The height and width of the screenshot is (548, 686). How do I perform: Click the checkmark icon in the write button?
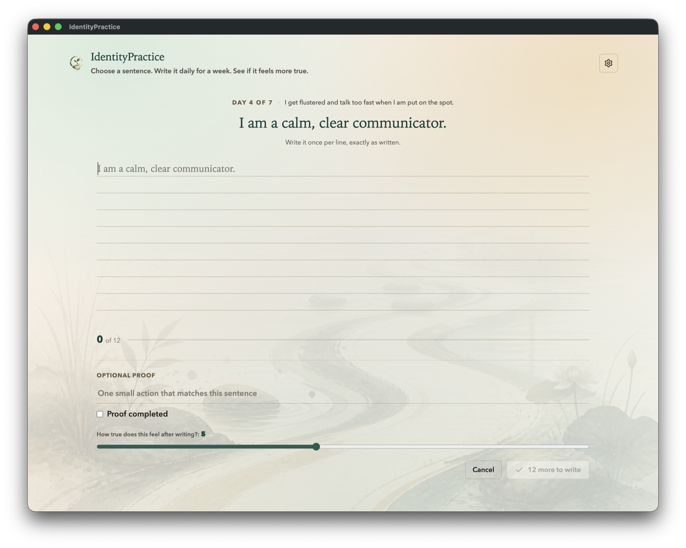tap(519, 470)
